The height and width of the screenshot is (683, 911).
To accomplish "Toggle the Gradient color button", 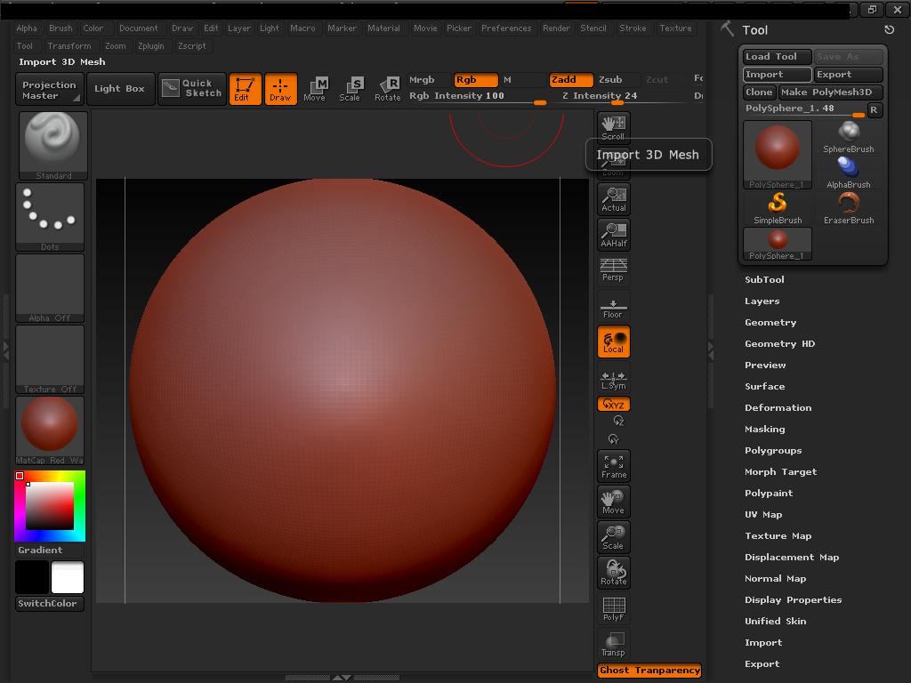I will 50,550.
